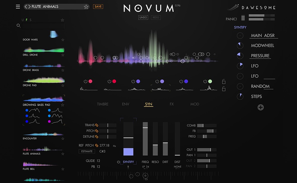Click the link icon next to TRANS

[x=97, y=125]
